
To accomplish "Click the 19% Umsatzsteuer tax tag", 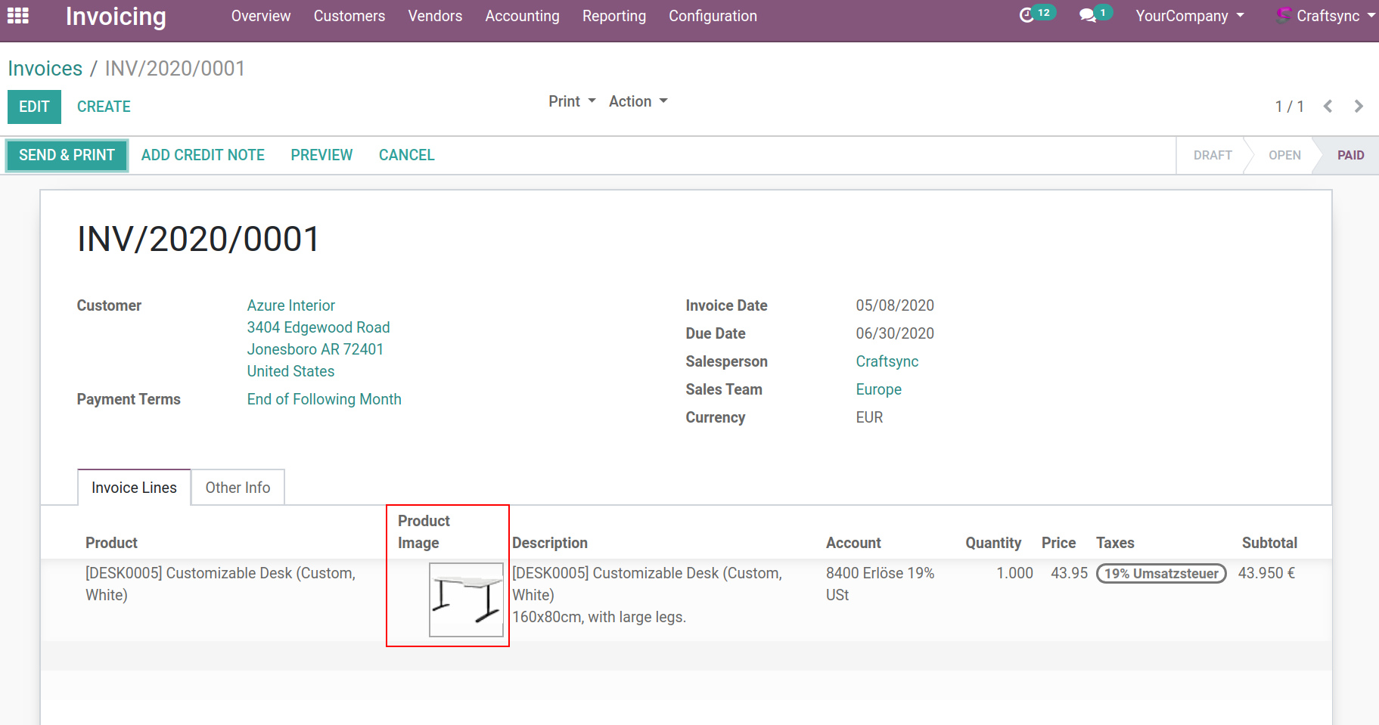I will (x=1160, y=574).
